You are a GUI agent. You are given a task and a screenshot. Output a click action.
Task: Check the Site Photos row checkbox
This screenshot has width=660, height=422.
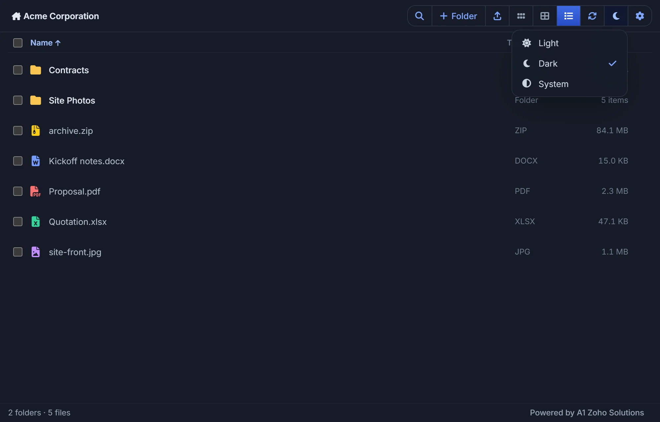18,100
